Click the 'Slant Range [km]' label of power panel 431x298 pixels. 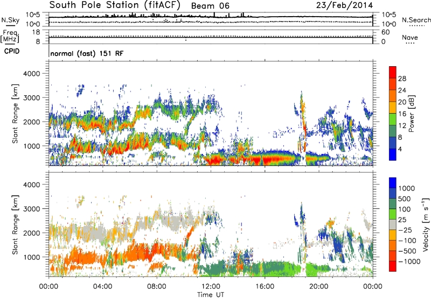[x=15, y=113]
